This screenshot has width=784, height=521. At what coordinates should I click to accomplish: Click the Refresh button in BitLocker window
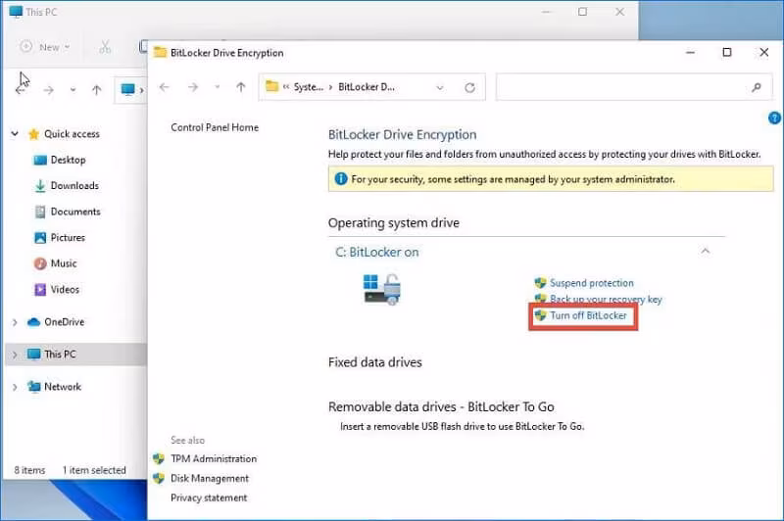[x=469, y=88]
